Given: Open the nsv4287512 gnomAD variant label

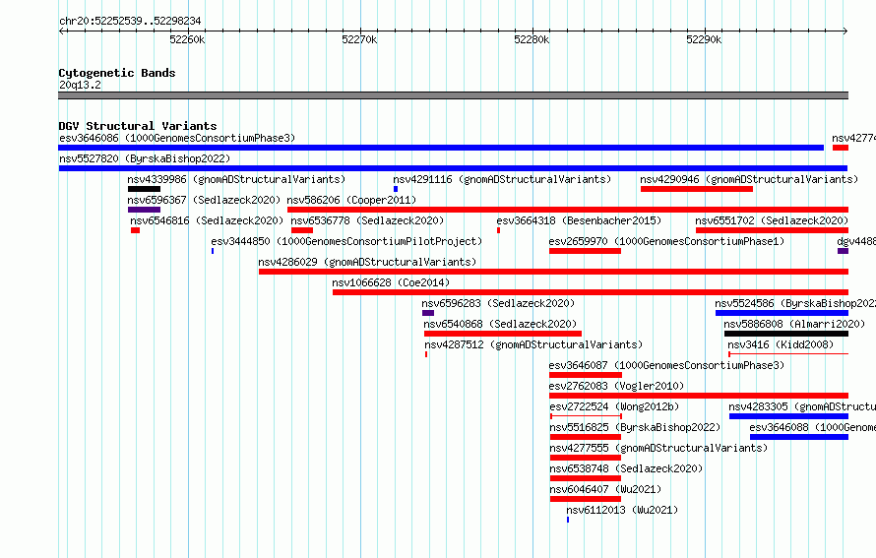Looking at the screenshot, I should [x=533, y=344].
